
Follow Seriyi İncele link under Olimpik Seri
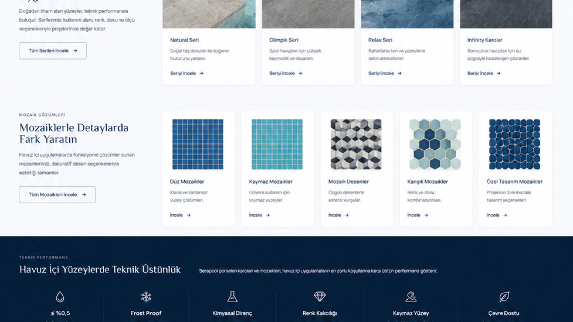(286, 73)
